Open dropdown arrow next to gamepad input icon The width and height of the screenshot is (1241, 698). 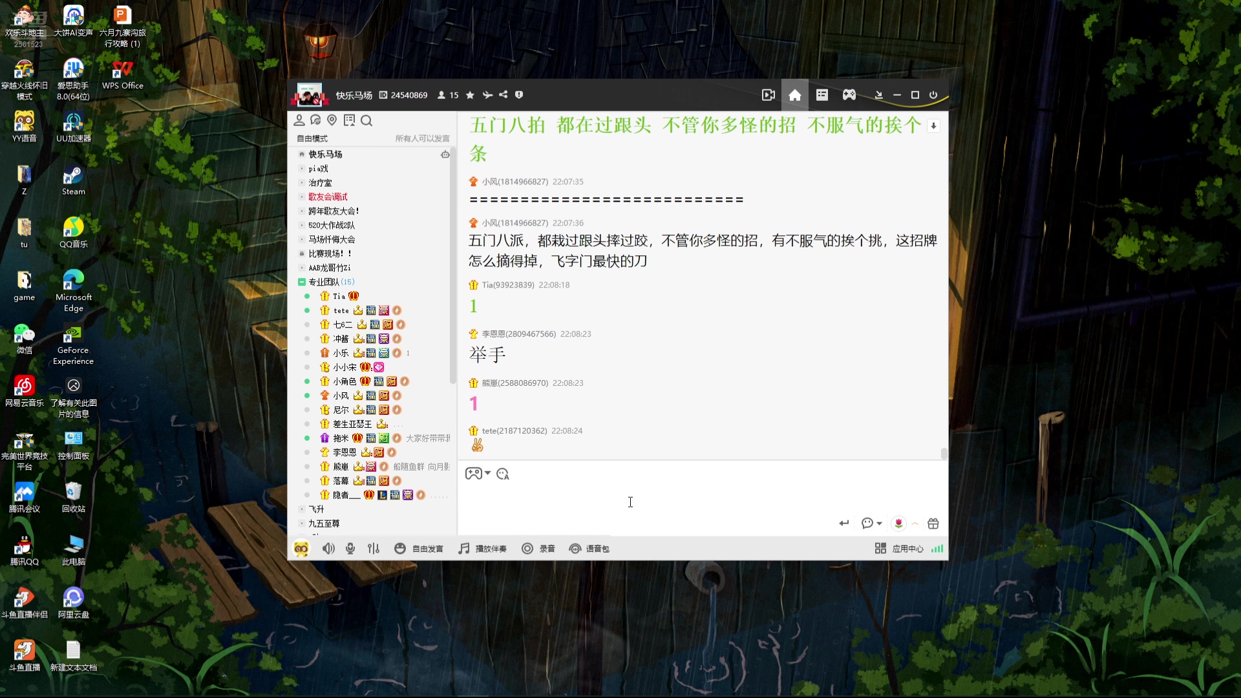pos(488,473)
